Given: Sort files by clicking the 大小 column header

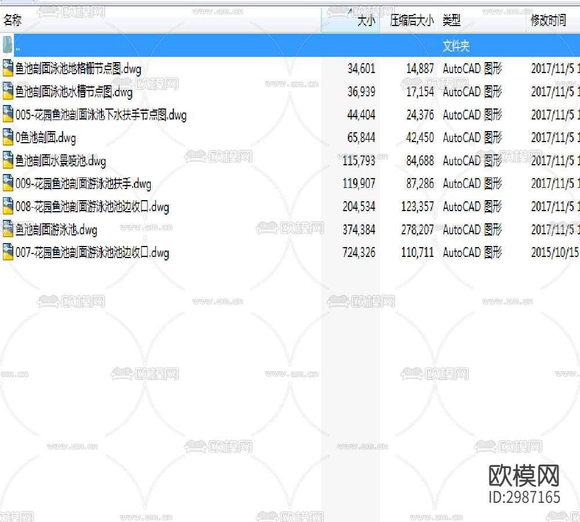Looking at the screenshot, I should [x=365, y=20].
